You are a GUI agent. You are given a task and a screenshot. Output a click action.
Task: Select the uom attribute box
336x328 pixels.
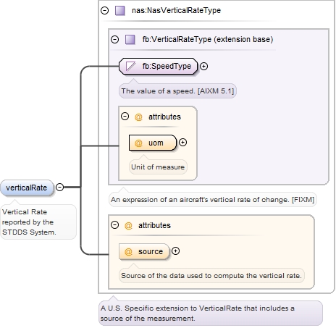pyautogui.click(x=153, y=143)
